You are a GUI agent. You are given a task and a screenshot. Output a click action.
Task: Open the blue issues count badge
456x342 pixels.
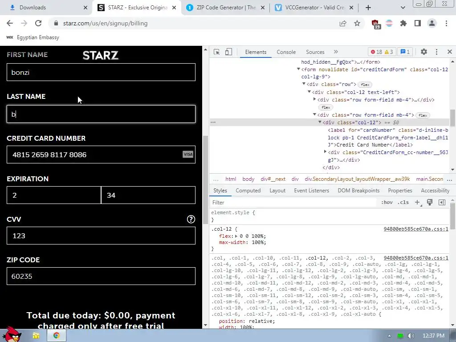pyautogui.click(x=405, y=52)
